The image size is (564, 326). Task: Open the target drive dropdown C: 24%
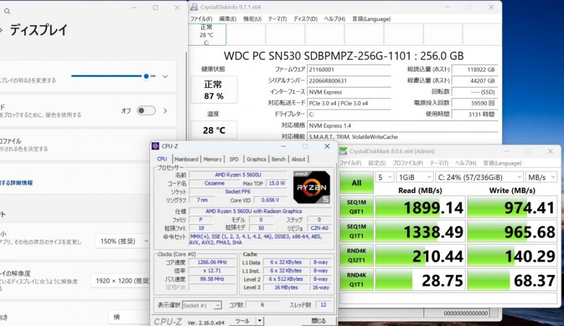479,177
